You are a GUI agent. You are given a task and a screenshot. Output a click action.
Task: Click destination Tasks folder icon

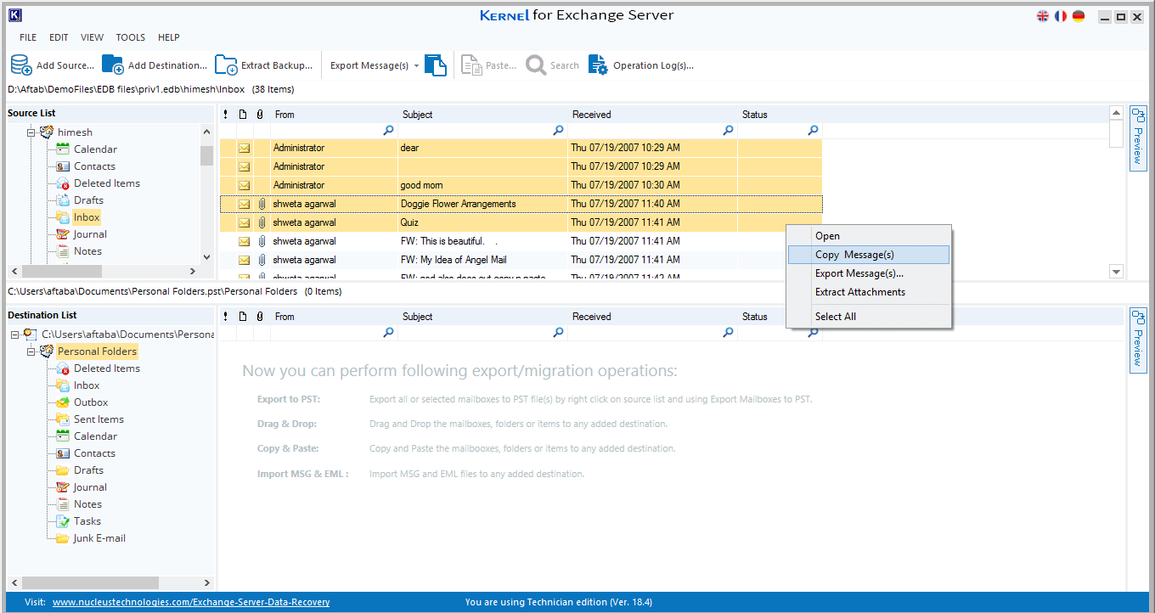(63, 521)
